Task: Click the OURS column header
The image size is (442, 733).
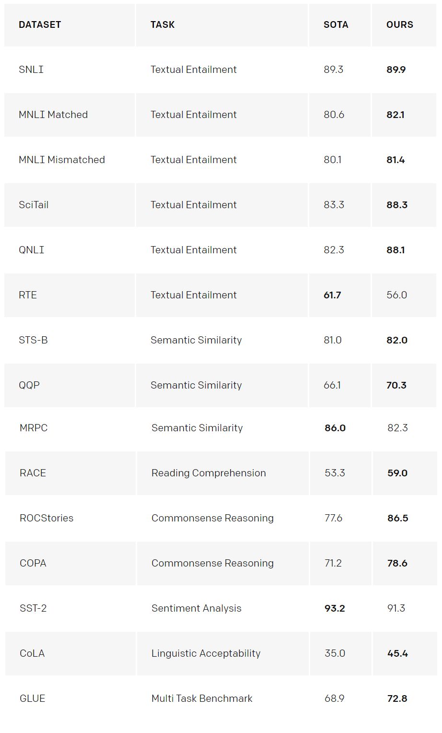Action: point(399,24)
